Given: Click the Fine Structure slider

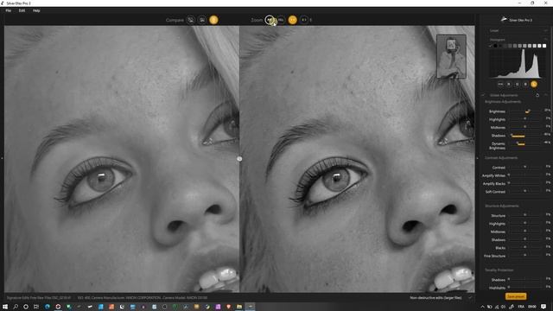Looking at the screenshot, I should (525, 256).
